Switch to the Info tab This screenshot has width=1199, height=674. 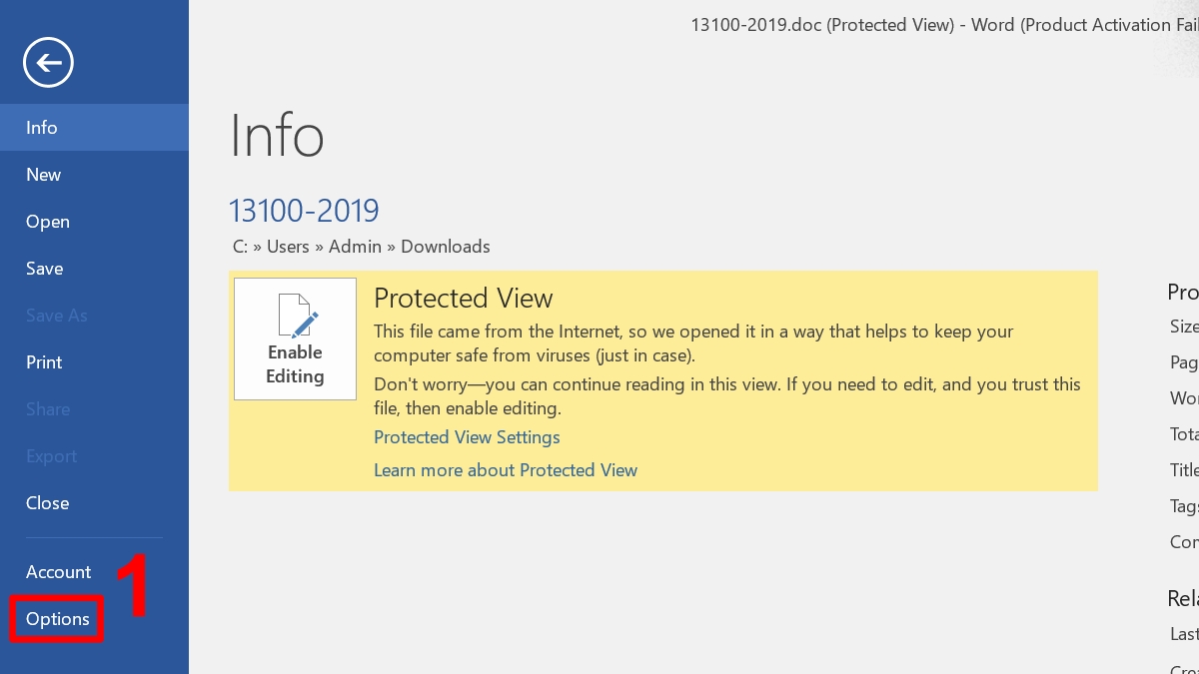pyautogui.click(x=42, y=127)
